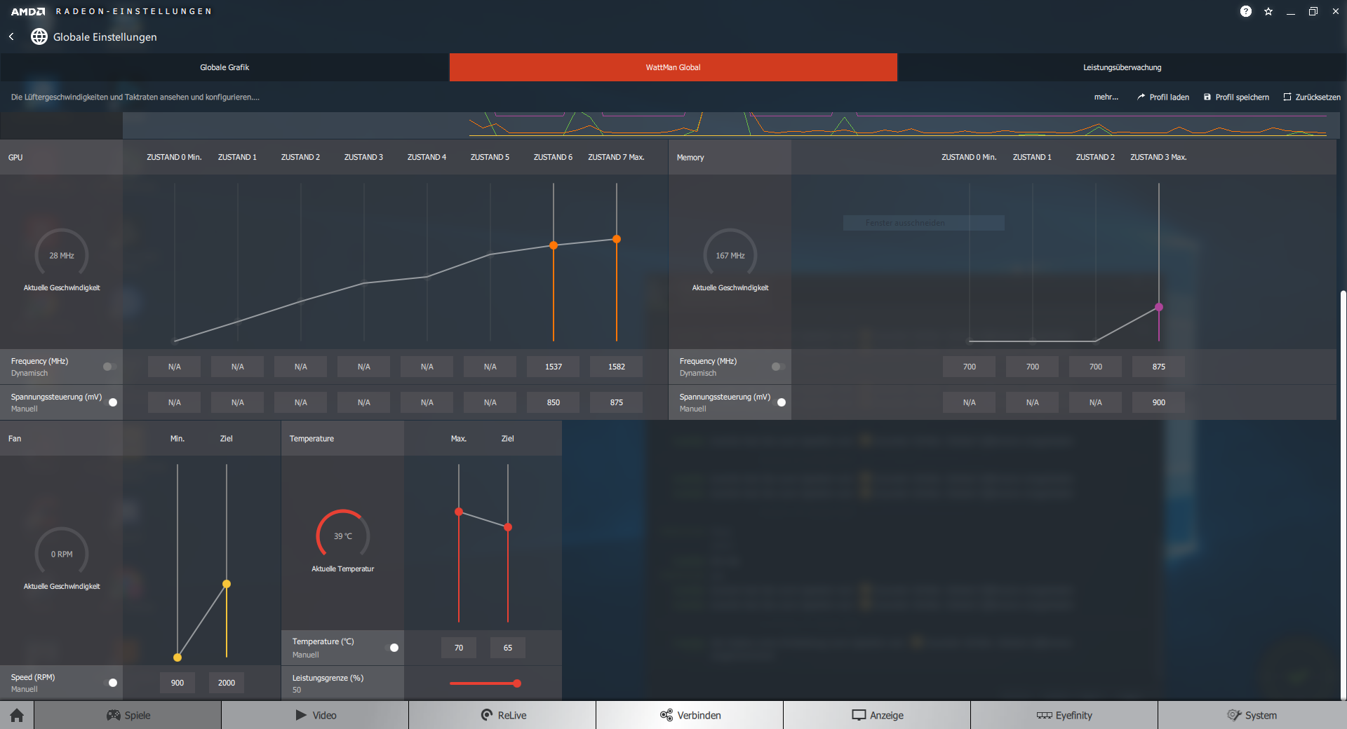Load a profile with Profil laden

click(x=1163, y=97)
